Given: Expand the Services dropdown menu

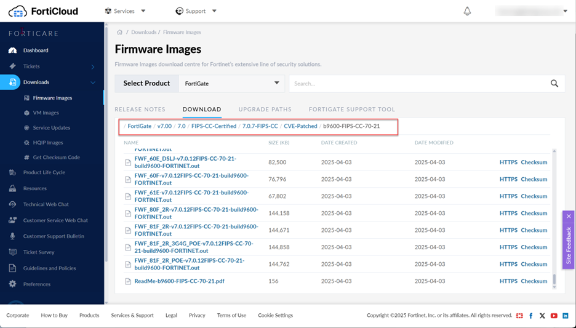Looking at the screenshot, I should 125,11.
